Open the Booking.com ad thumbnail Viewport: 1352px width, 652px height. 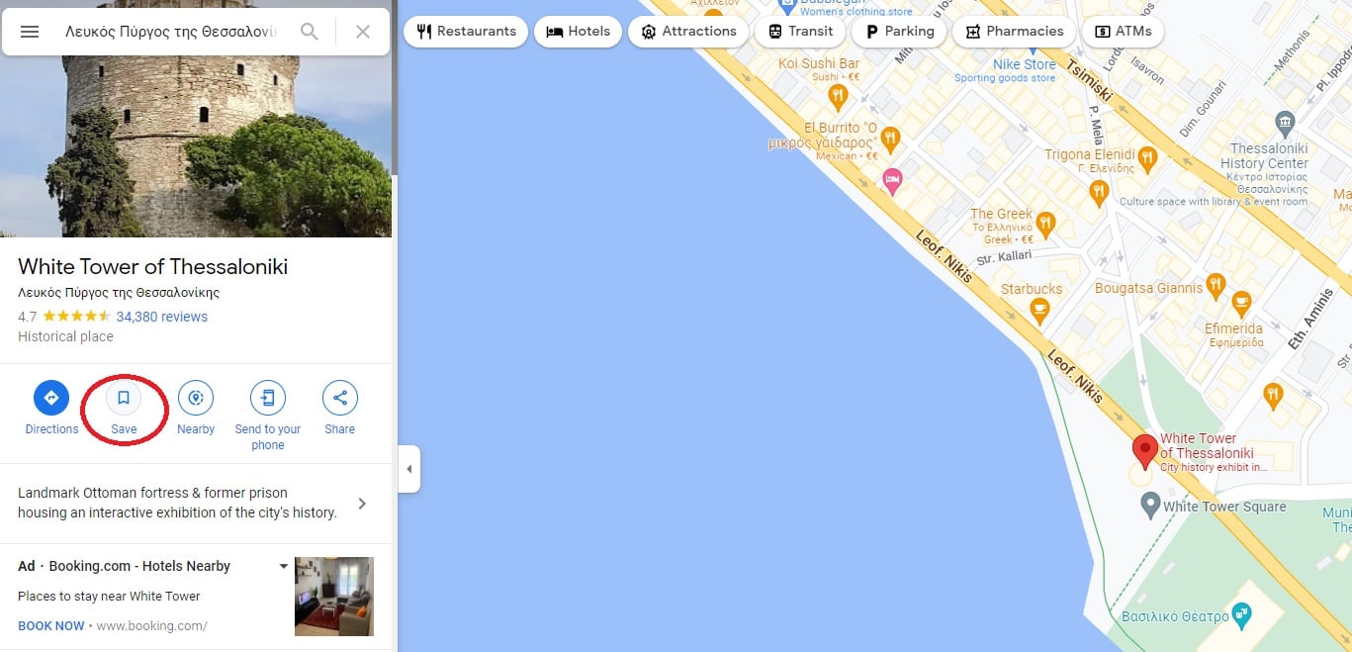click(334, 597)
